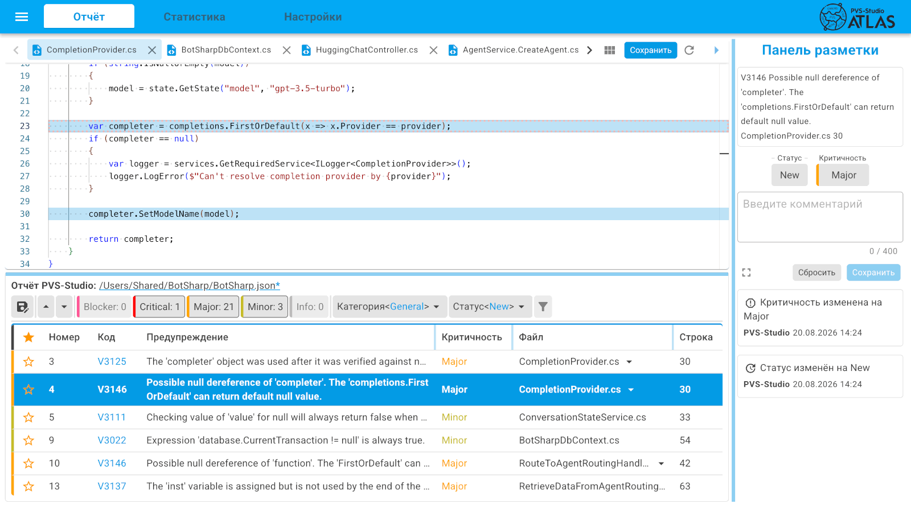Select the V3022 warning row about database.CurrentTransaction
The image size is (911, 508).
coord(368,440)
